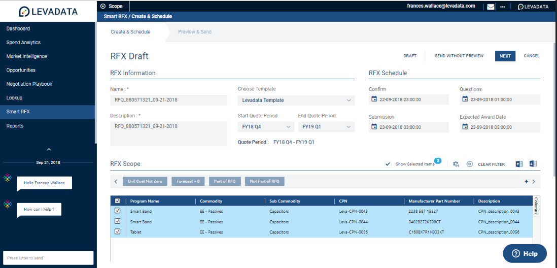Collapse the sidebar menu with up chevron

tap(49, 149)
